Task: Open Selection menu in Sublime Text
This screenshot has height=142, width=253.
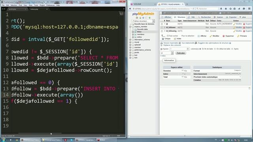Action: click(14, 5)
